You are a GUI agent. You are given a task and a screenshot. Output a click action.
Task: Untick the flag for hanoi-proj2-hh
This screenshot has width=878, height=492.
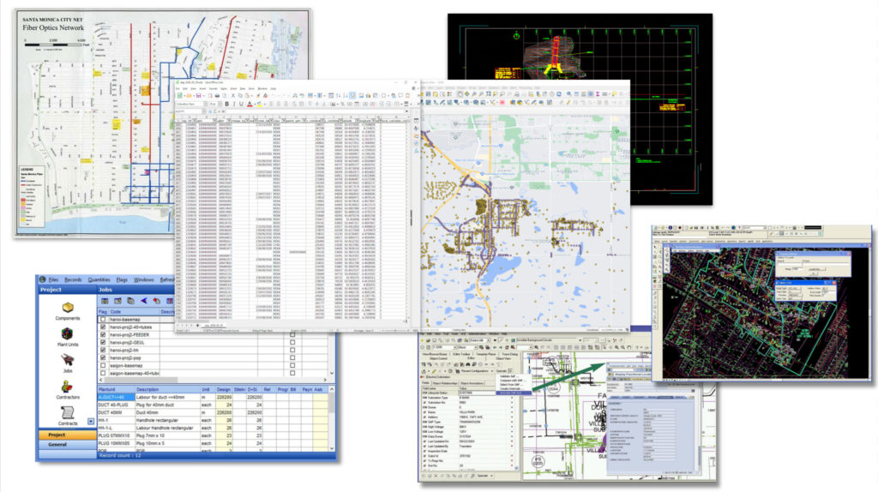(x=103, y=350)
